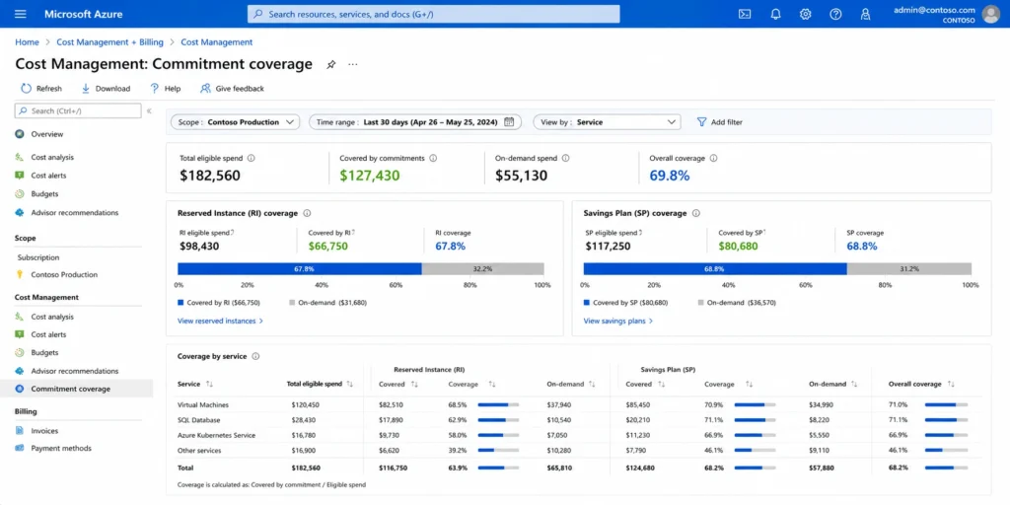
Task: Show info for Coverage by service
Action: 255,356
